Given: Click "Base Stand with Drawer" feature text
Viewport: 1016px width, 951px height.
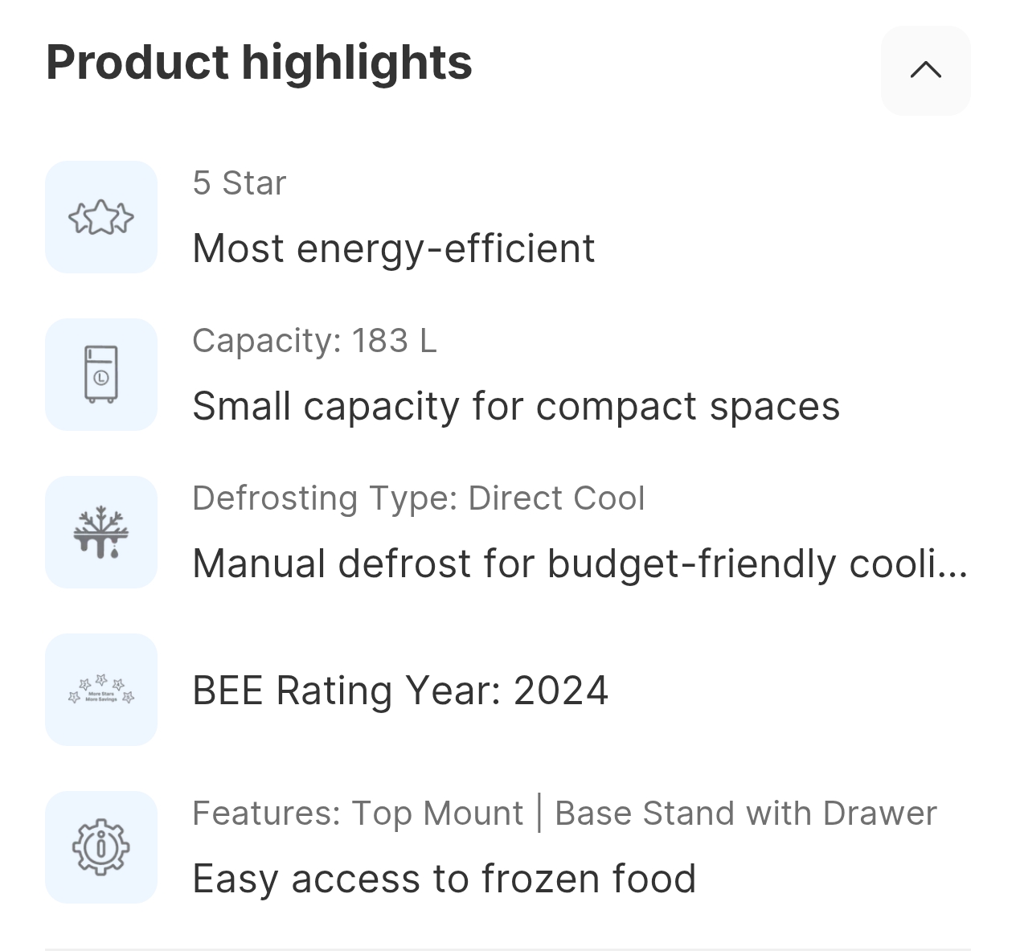Looking at the screenshot, I should (746, 814).
